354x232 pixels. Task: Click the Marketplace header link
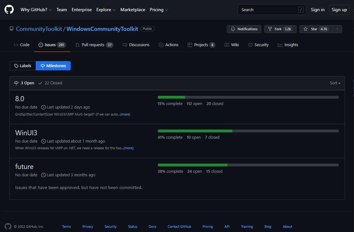pyautogui.click(x=133, y=10)
